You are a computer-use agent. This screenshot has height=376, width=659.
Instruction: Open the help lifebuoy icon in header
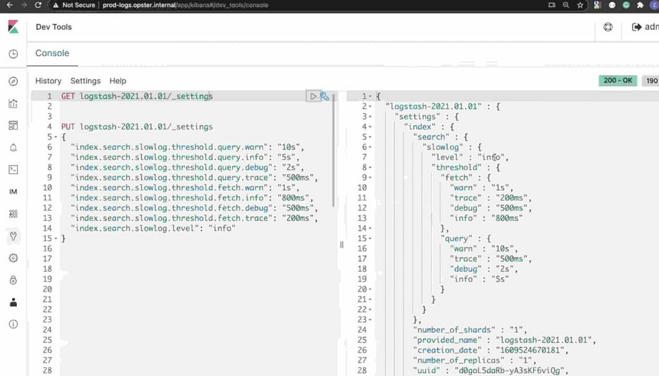[x=607, y=27]
